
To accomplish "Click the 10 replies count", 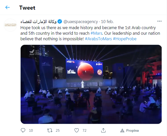I will pyautogui.click(x=31, y=130).
